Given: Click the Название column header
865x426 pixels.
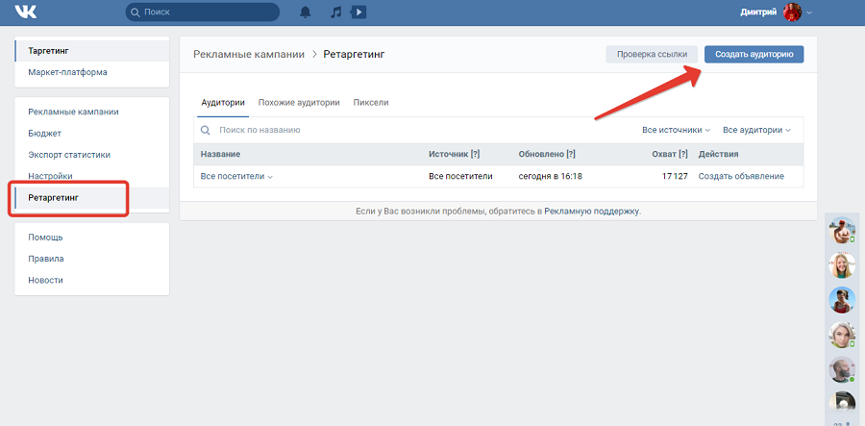Looking at the screenshot, I should pos(220,155).
